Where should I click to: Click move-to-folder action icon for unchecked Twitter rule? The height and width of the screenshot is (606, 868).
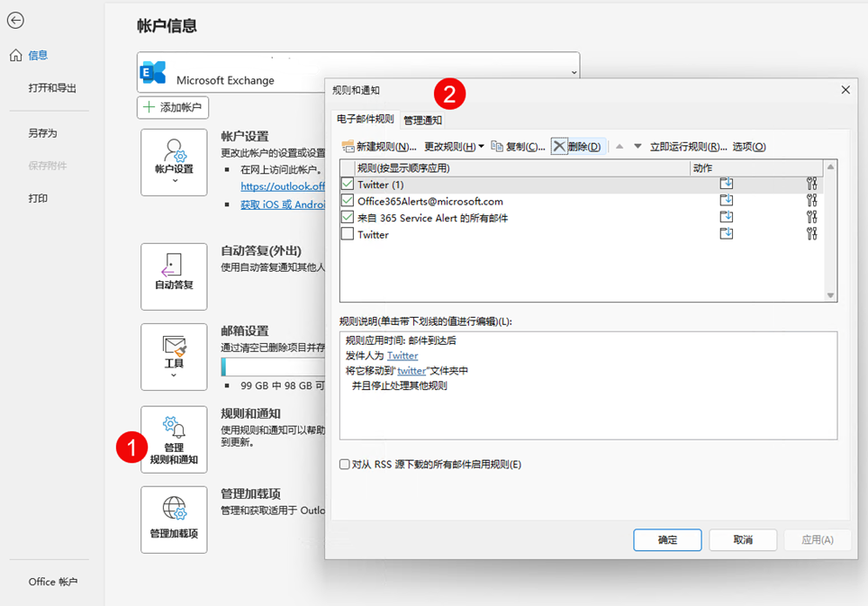pos(727,233)
